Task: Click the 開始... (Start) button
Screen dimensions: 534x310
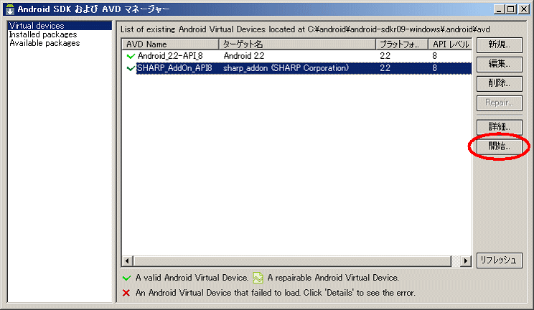Action: 500,146
